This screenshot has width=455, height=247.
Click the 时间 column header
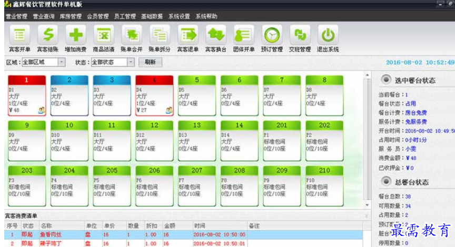click(220, 225)
